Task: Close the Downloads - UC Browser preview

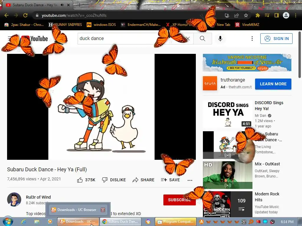Action: coord(103,210)
